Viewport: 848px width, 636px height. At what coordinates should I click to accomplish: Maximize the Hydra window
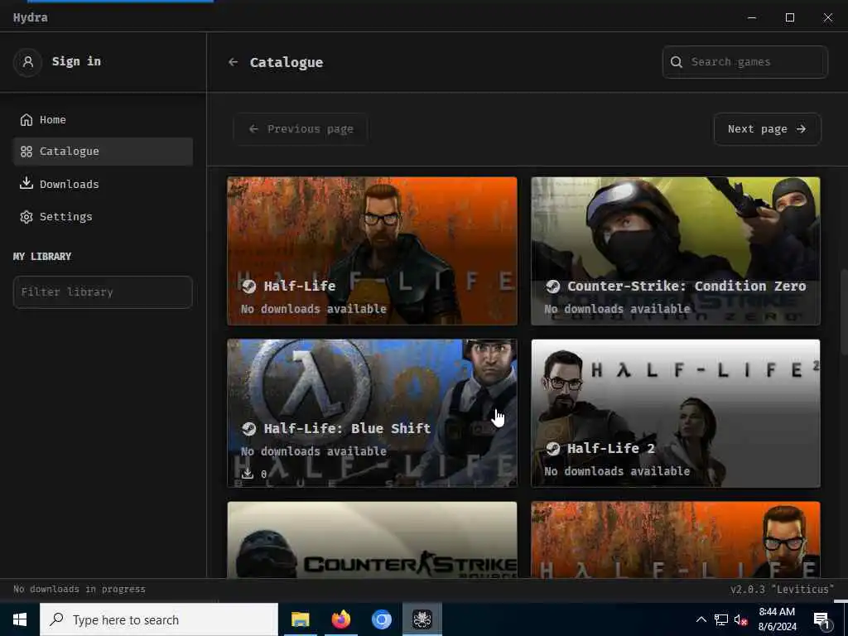coord(789,17)
